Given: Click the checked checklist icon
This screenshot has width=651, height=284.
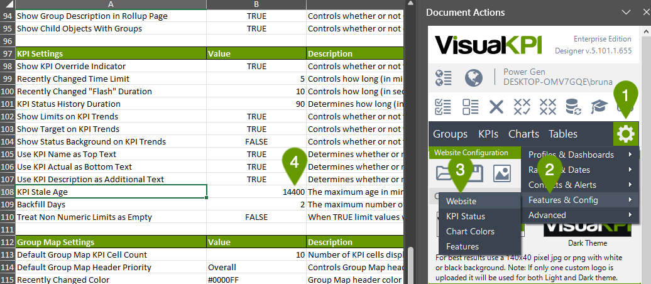Looking at the screenshot, I should click(x=444, y=106).
